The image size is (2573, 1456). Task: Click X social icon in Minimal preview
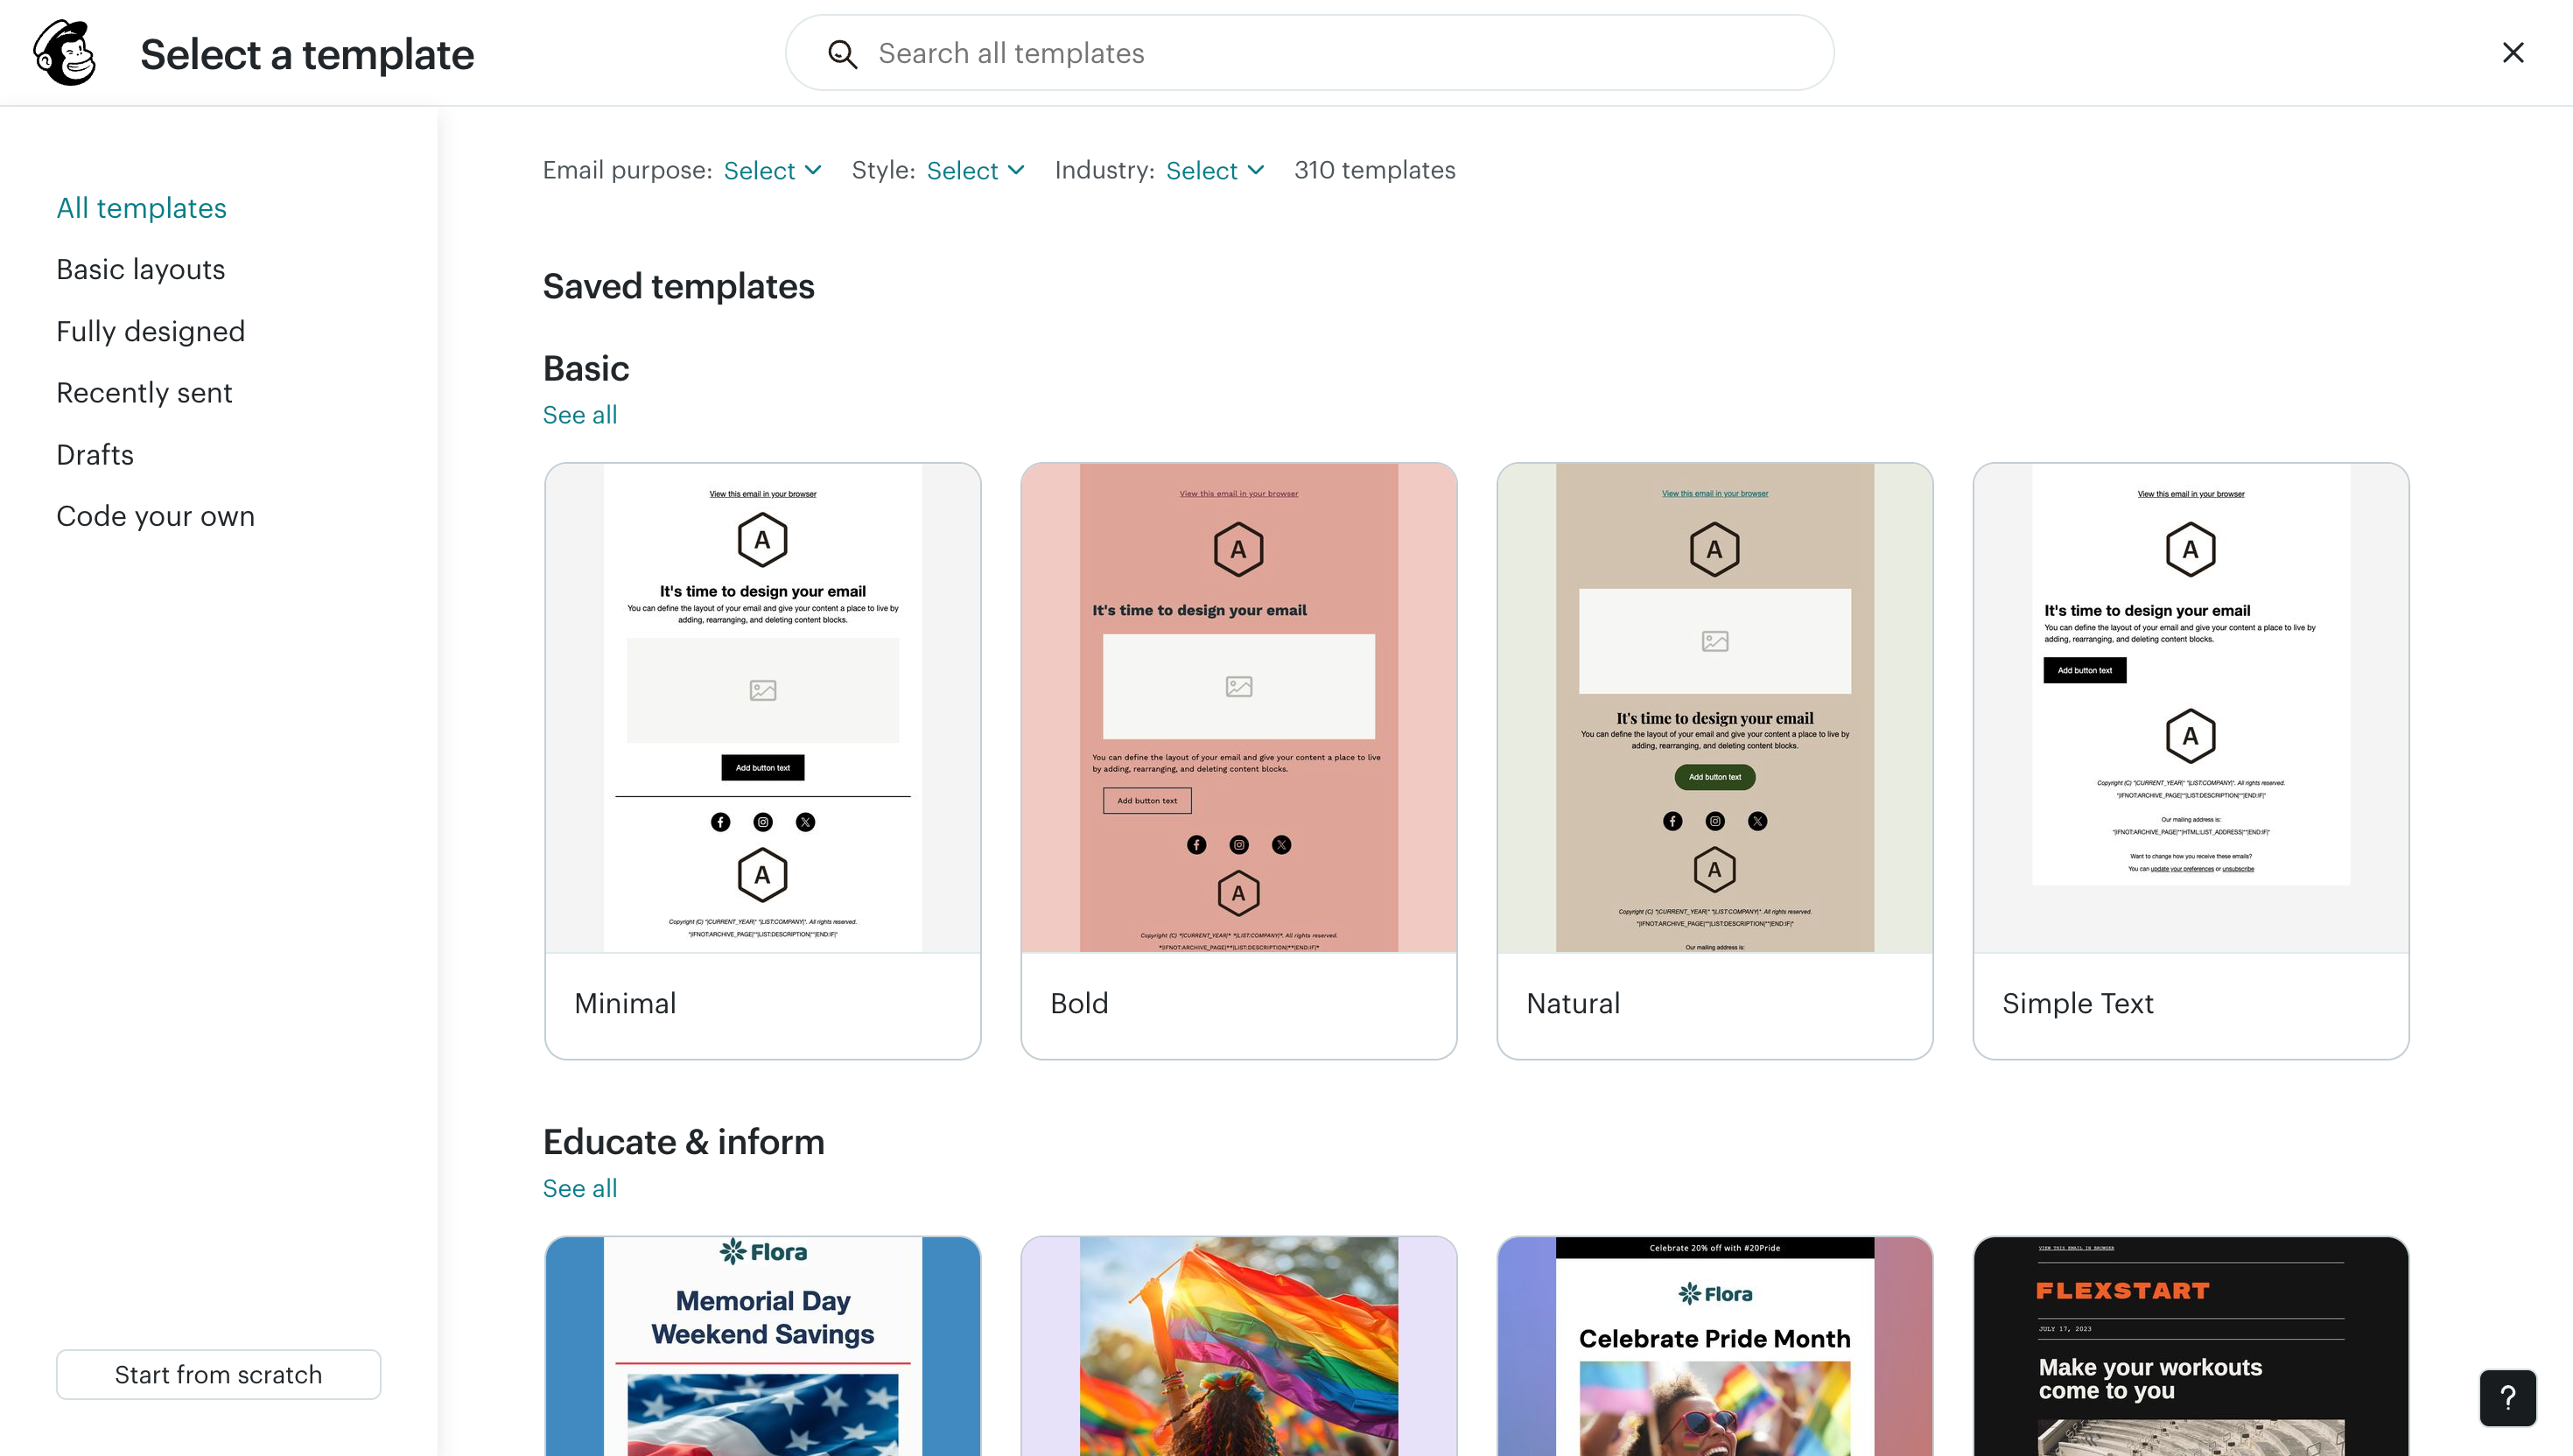point(805,822)
